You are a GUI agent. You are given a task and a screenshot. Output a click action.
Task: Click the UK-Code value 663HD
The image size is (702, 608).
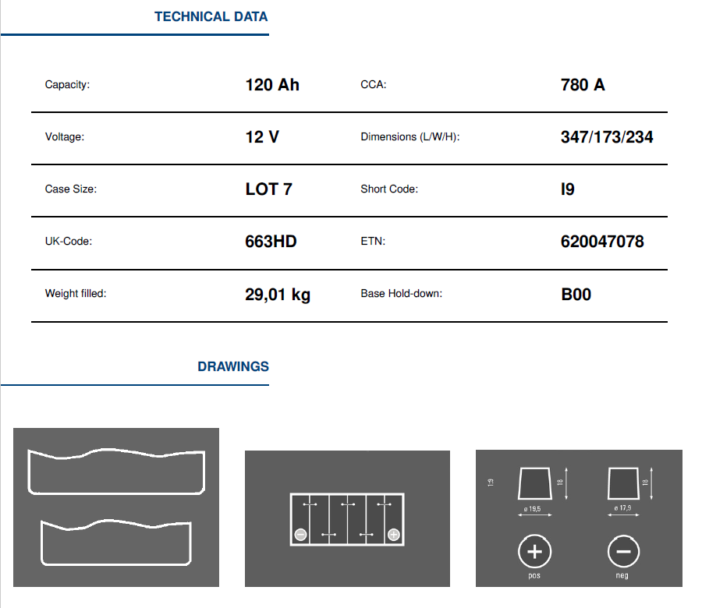pos(271,242)
